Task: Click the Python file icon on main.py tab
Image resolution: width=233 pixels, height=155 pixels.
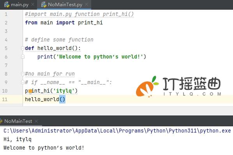Action: [x=7, y=5]
